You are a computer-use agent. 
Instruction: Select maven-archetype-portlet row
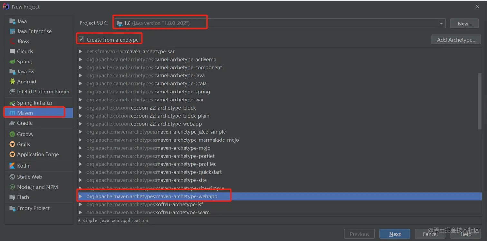(x=280, y=156)
